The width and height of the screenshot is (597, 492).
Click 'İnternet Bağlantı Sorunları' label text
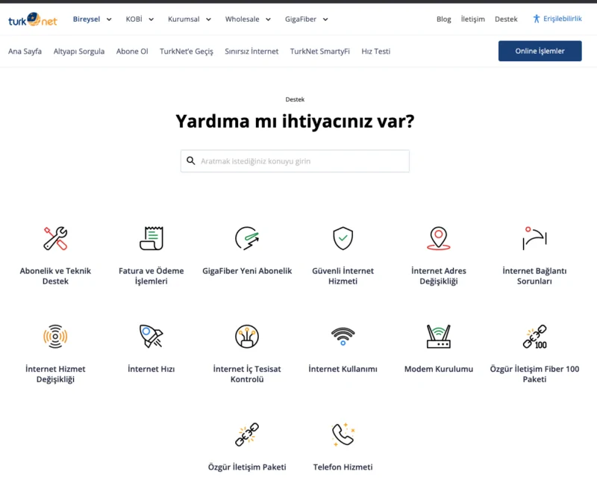click(534, 275)
